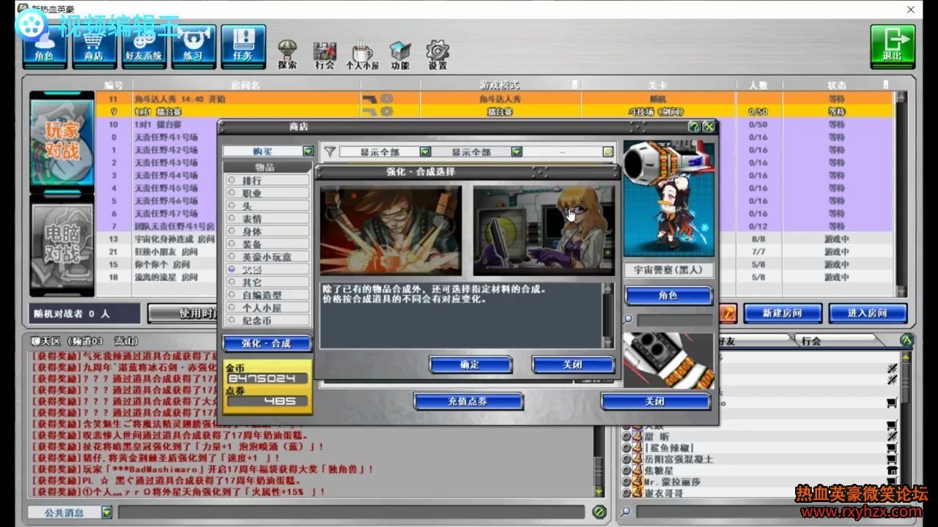Expand the 公共消息 chat channel dropdown
This screenshot has width=938, height=527.
[107, 512]
